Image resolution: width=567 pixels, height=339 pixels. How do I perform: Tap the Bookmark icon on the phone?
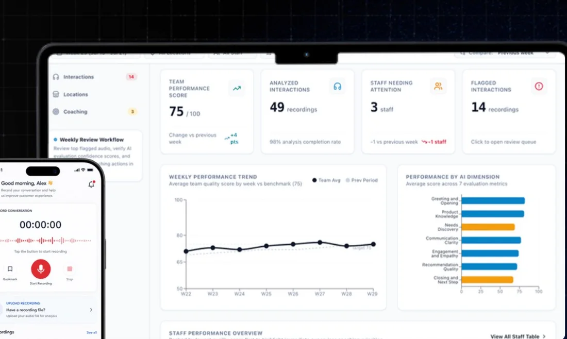pos(10,269)
